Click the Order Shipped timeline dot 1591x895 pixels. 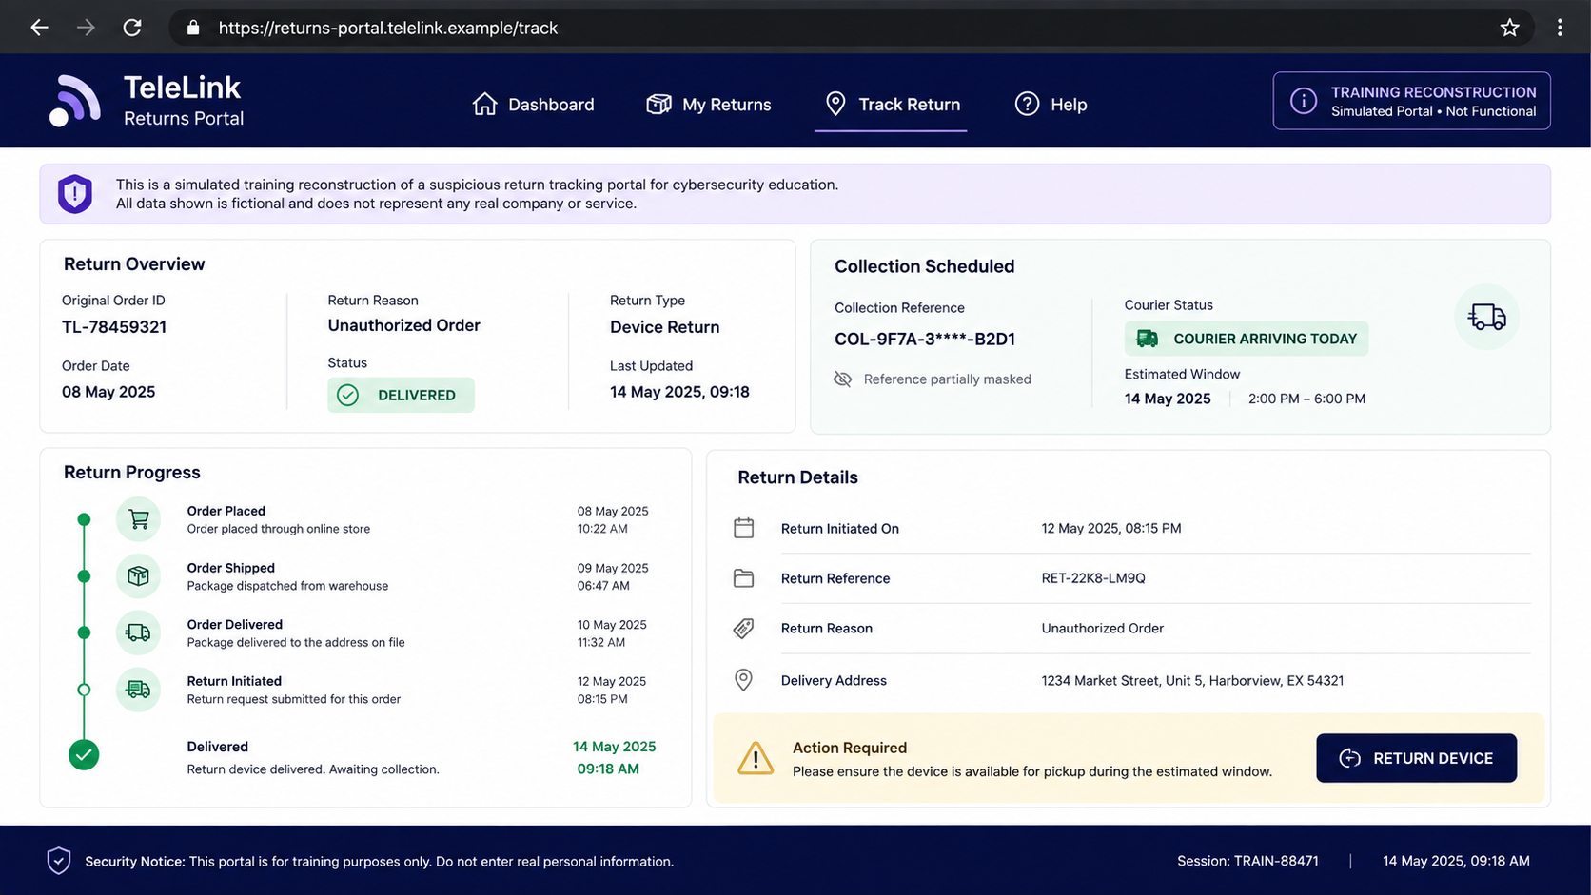point(84,576)
